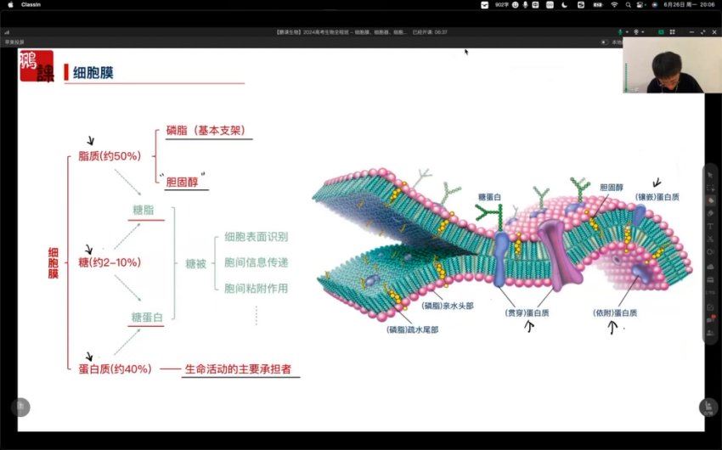Screen dimensions: 722x450
Task: Click the 磷脂（基本支架） text
Action: [206, 130]
